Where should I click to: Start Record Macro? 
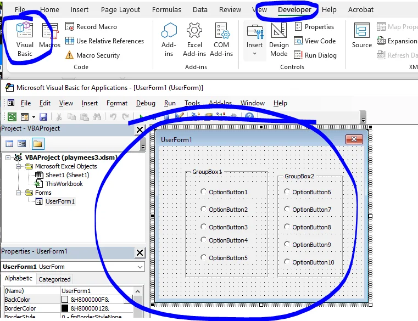tap(91, 27)
